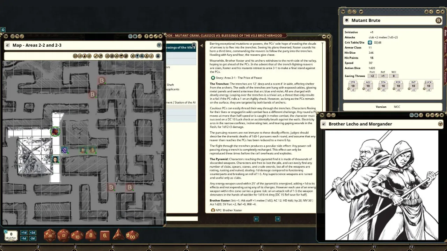Toggle the lock in Map window header
This screenshot has height=251, width=447.
tap(135, 36)
